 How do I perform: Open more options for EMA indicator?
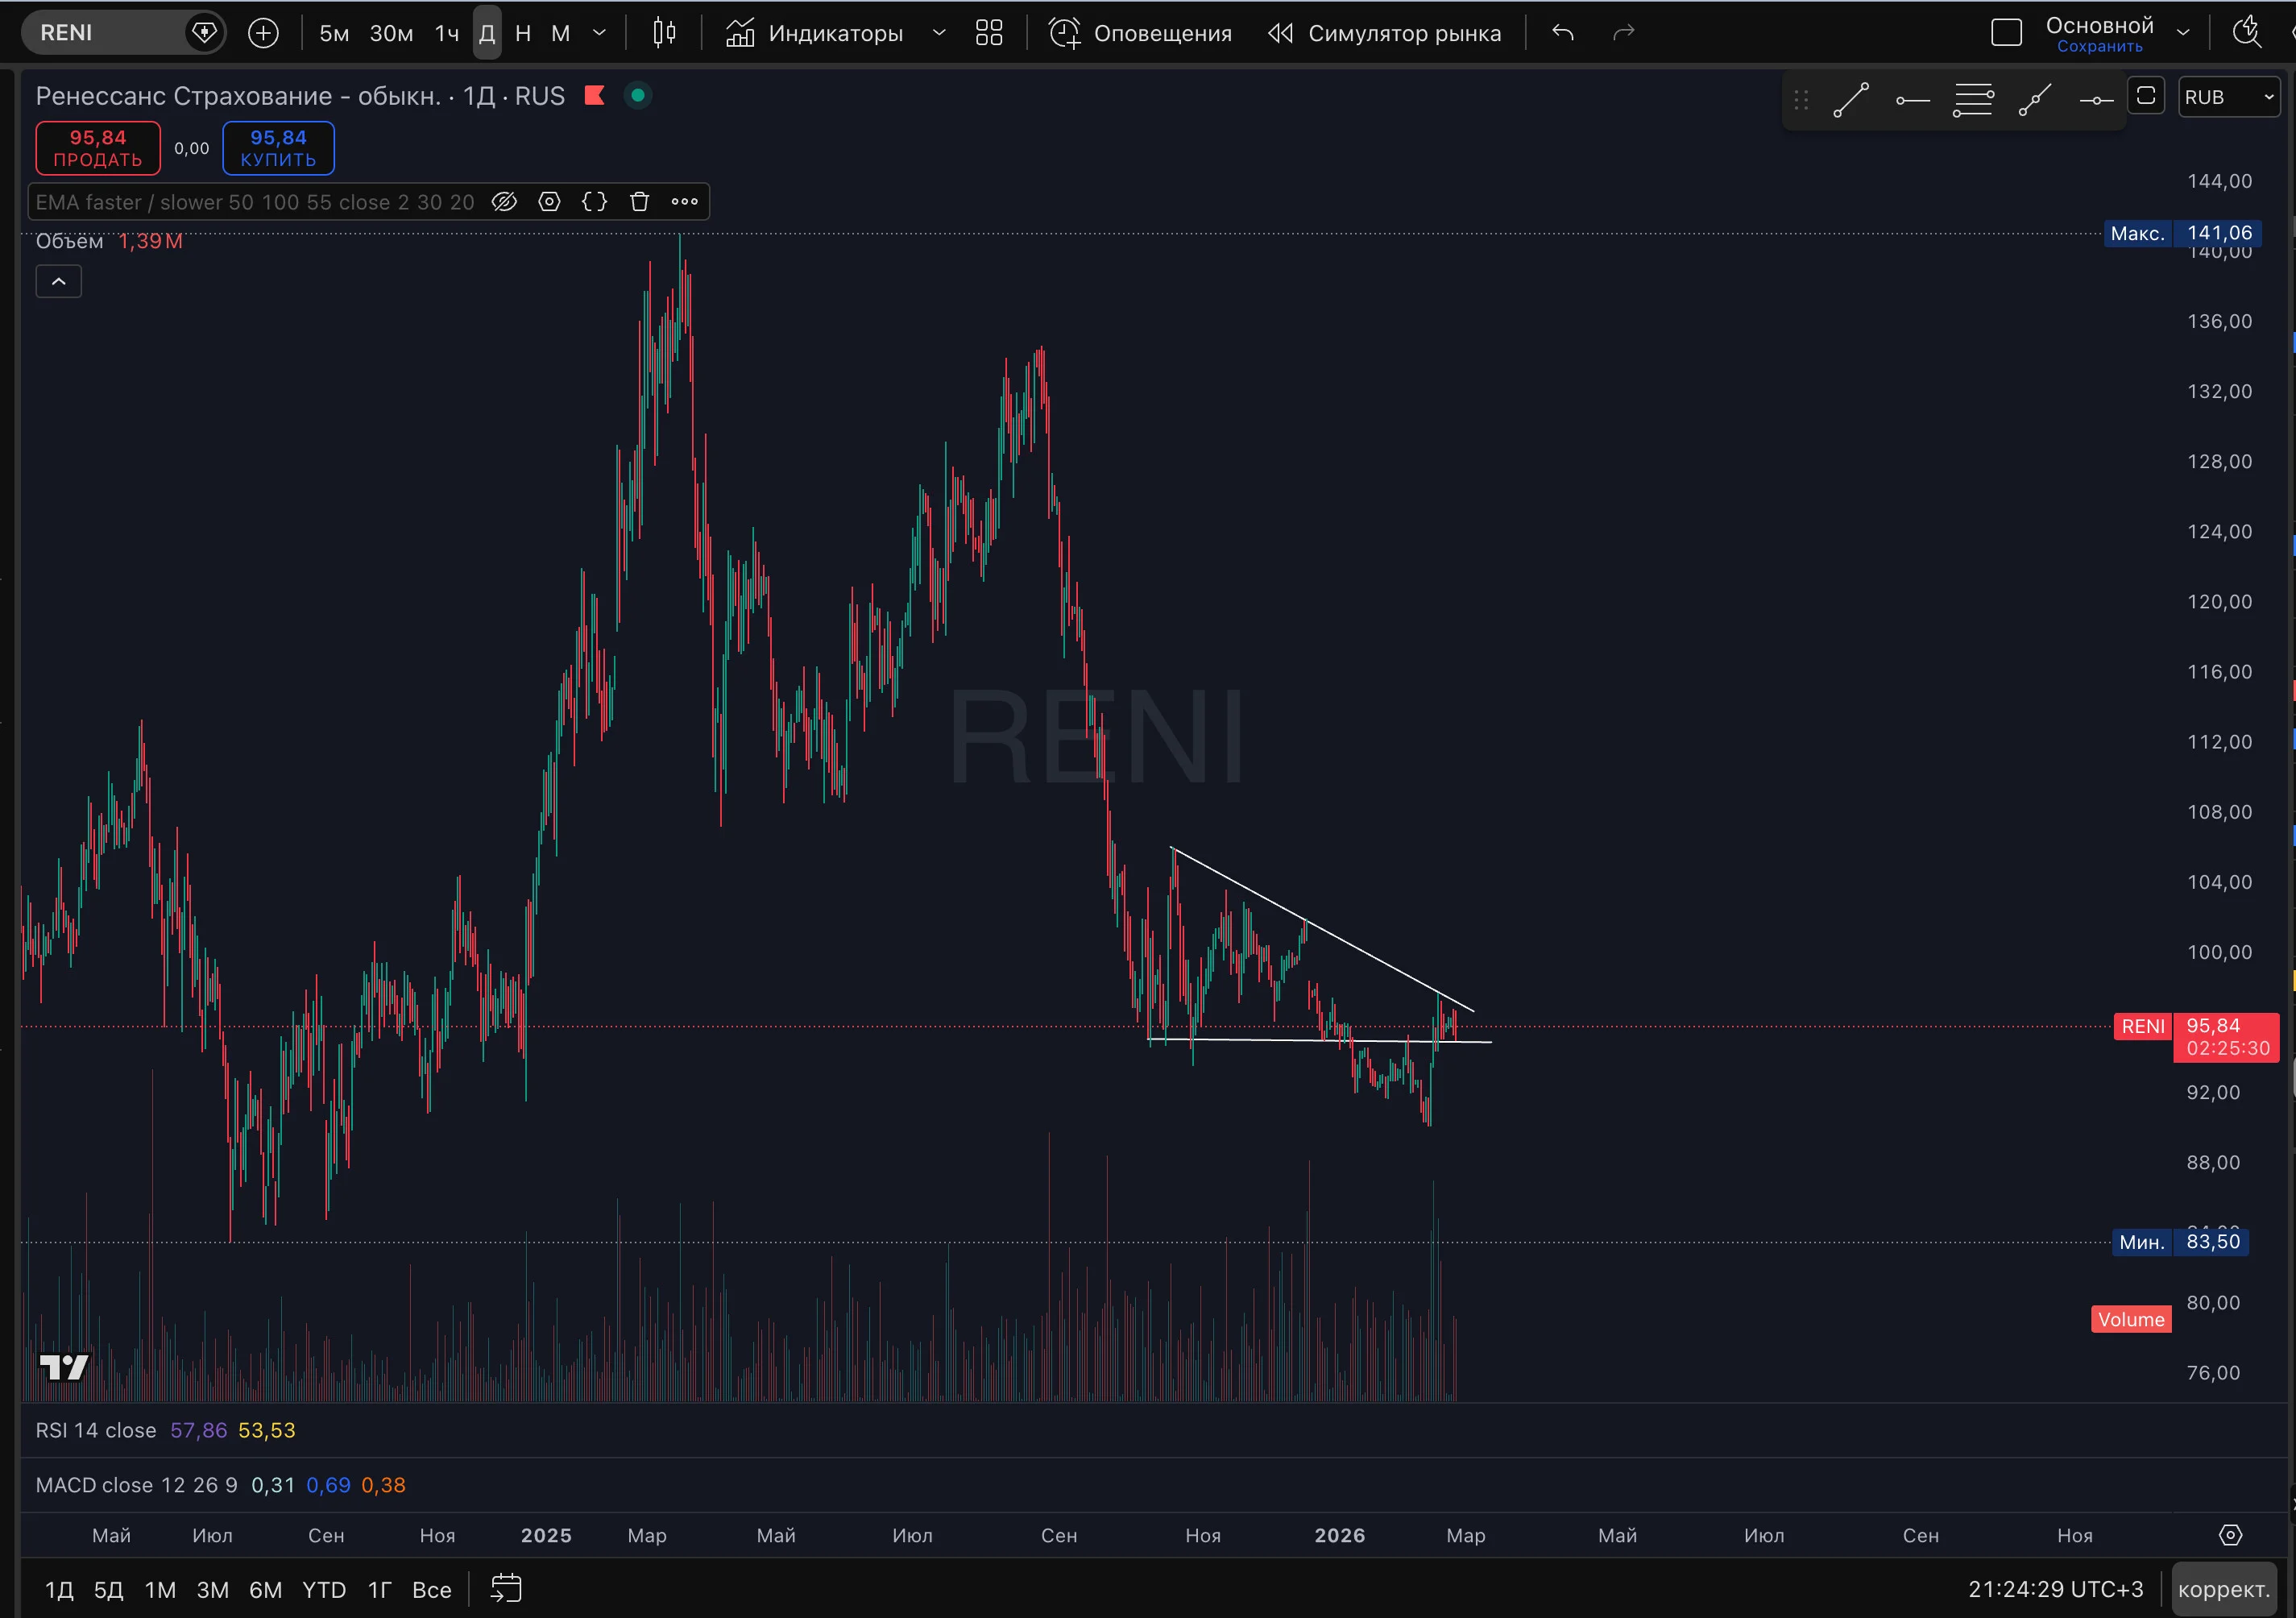[x=685, y=202]
